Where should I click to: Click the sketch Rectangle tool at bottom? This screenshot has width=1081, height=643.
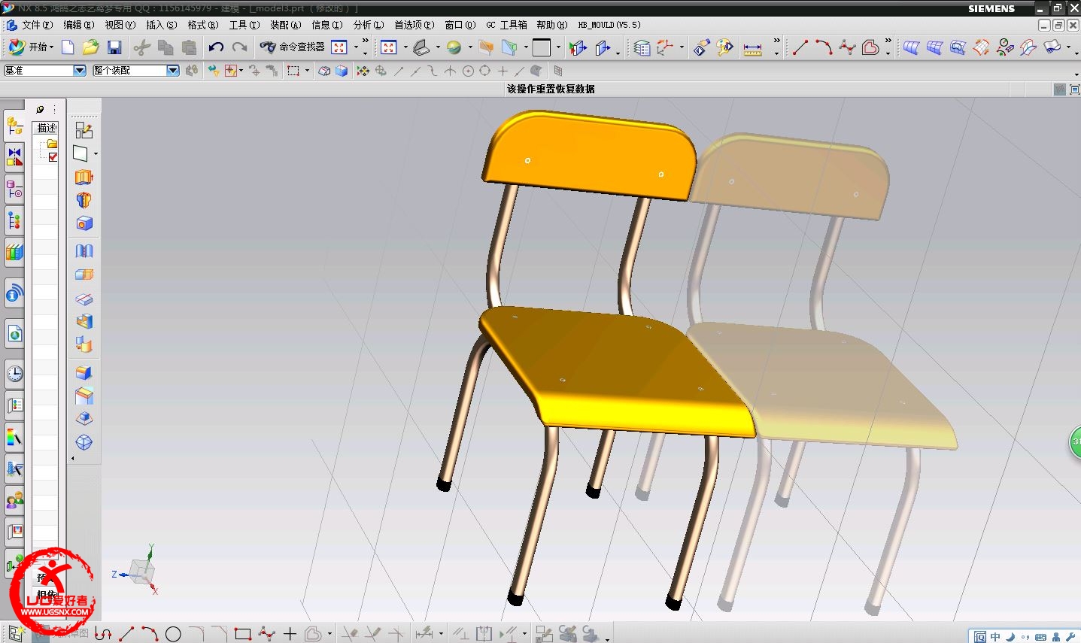242,634
